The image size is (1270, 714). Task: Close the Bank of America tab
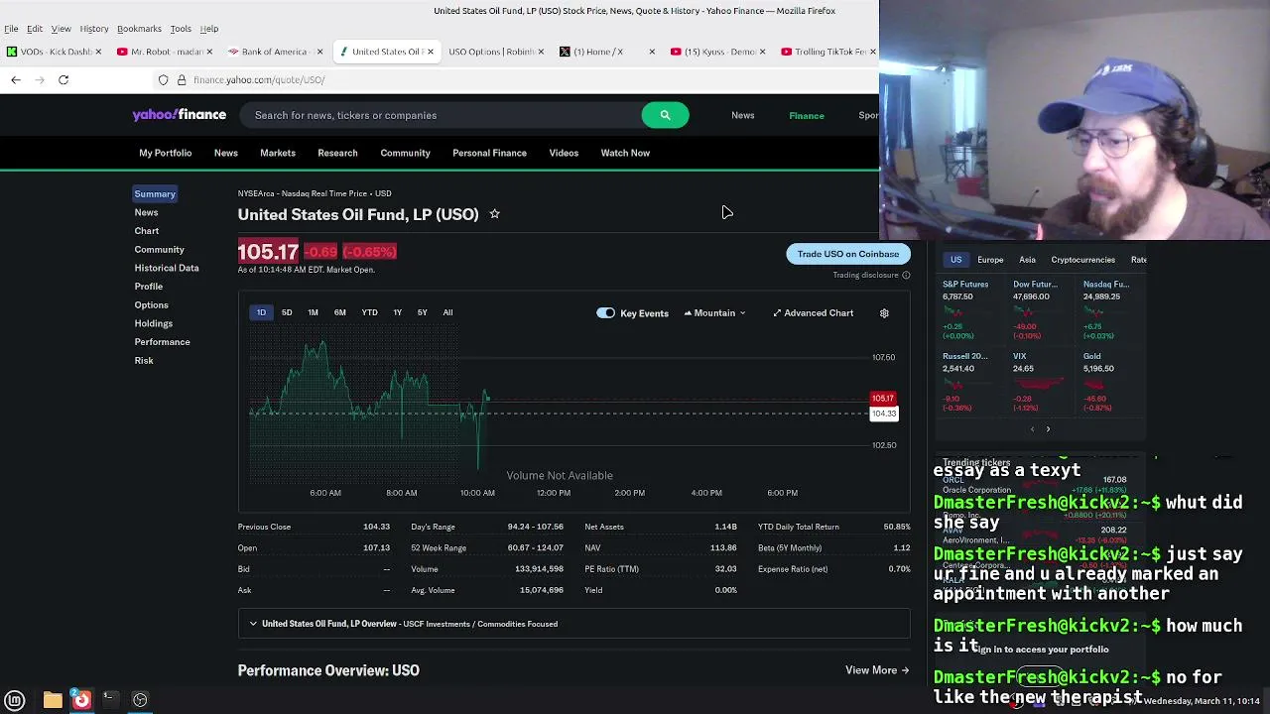tap(319, 52)
